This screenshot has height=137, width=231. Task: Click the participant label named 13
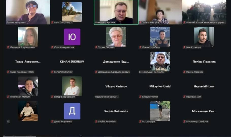click(8, 122)
